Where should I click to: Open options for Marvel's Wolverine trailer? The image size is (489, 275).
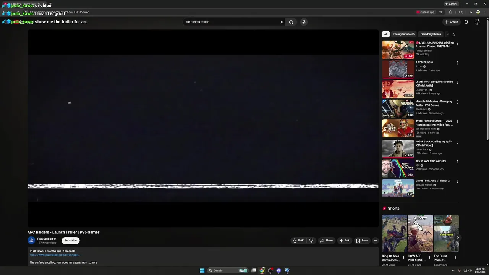[x=457, y=102]
